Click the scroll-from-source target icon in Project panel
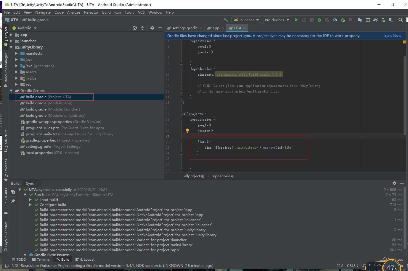The height and width of the screenshot is (271, 408). point(135,28)
